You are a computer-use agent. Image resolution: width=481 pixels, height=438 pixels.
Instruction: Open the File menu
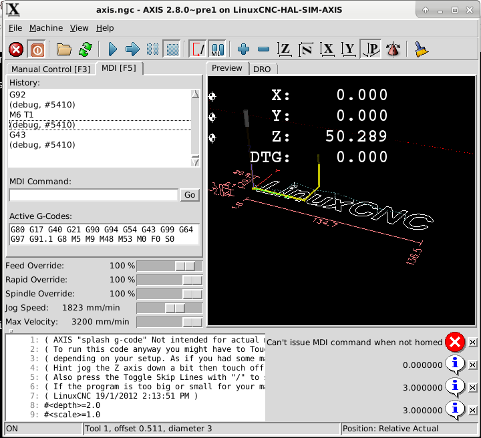point(15,28)
